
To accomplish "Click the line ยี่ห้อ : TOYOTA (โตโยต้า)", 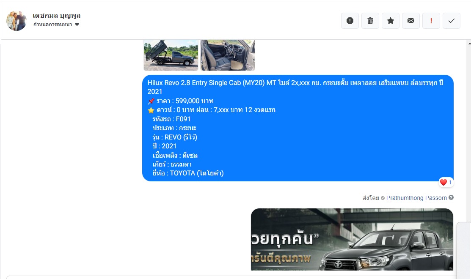I will click(188, 173).
